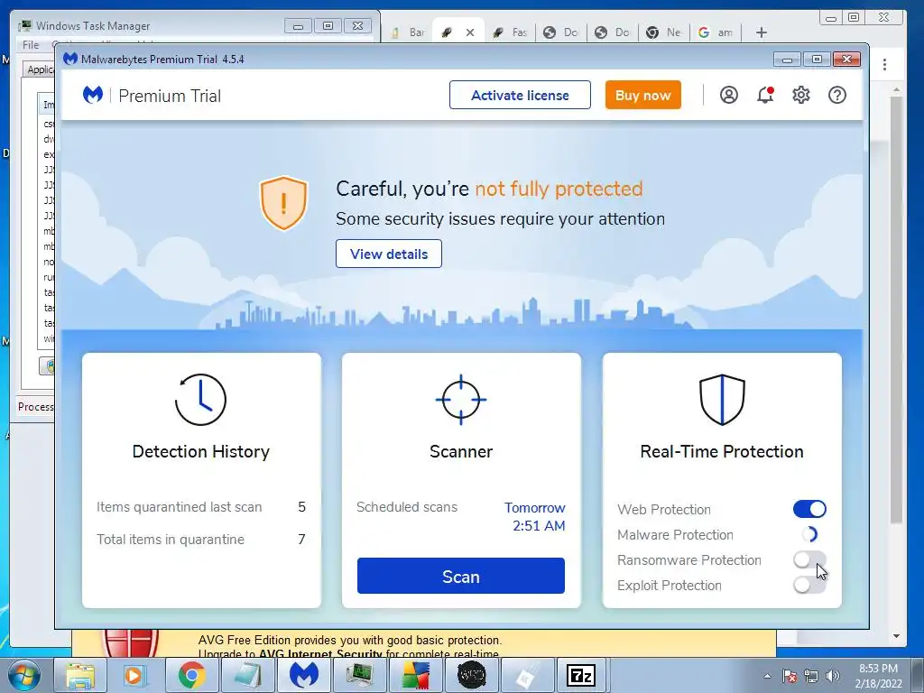The width and height of the screenshot is (924, 693).
Task: Click the orange warning shield icon
Action: coord(283,203)
